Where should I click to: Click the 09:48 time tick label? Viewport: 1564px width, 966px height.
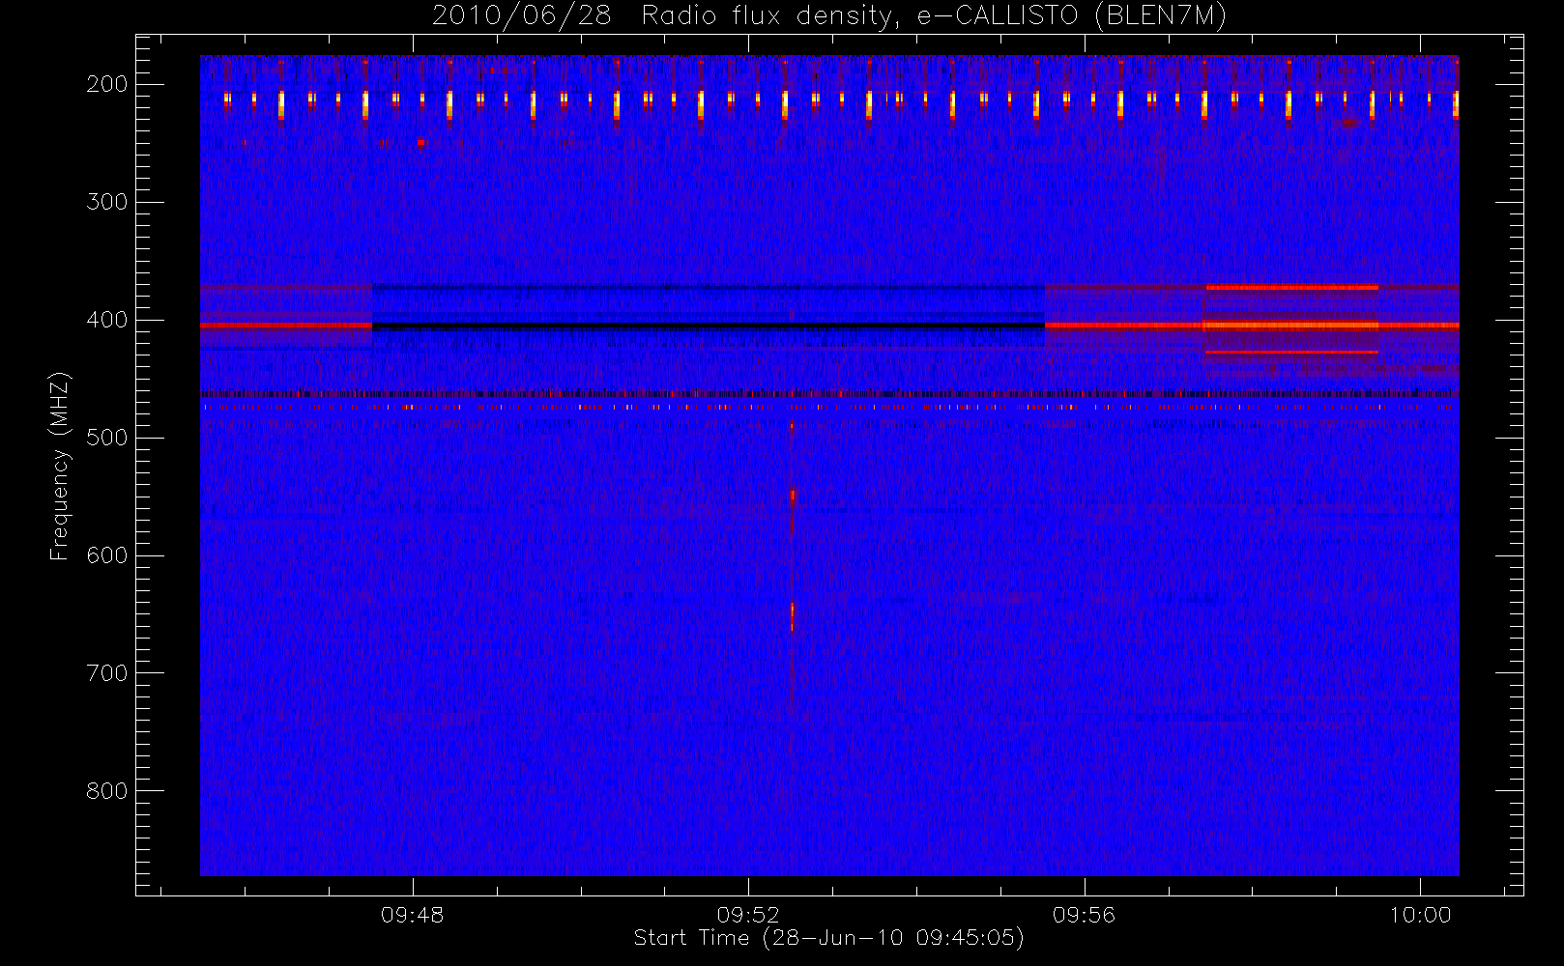[413, 915]
